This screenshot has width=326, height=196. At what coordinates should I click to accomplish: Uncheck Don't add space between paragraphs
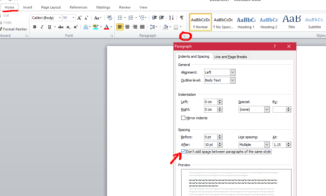(x=183, y=152)
